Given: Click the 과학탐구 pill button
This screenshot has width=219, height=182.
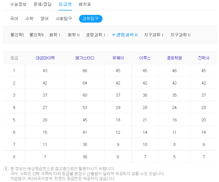Looking at the screenshot, I should pos(91,18).
